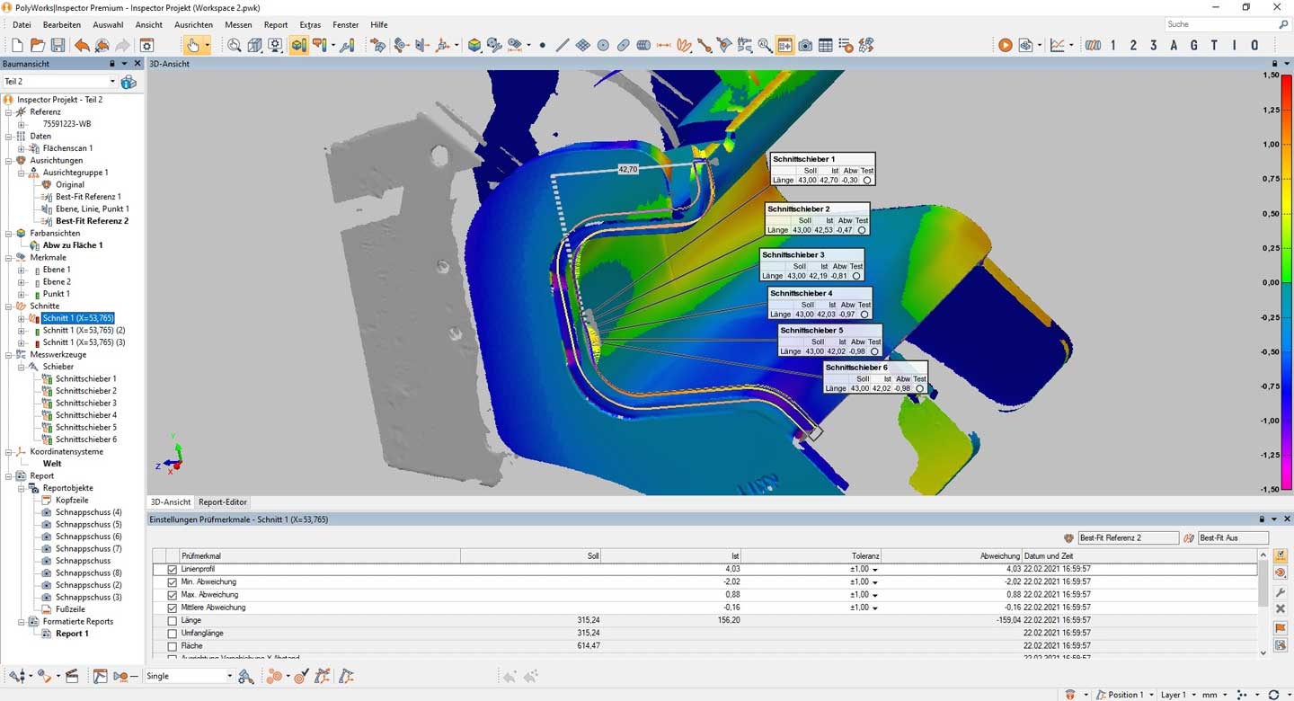Select Schnittschieber 3 in the tree
Viewport: 1294px width, 701px height.
click(85, 404)
